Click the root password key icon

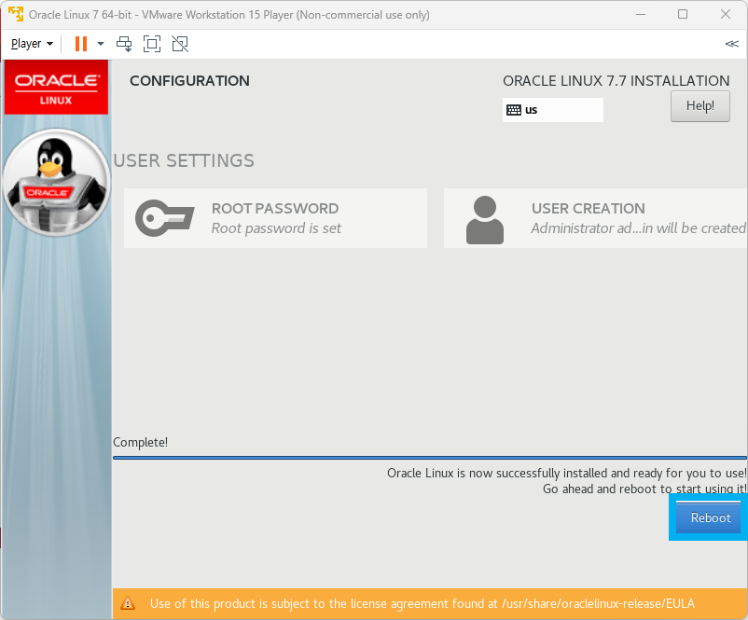pyautogui.click(x=164, y=218)
